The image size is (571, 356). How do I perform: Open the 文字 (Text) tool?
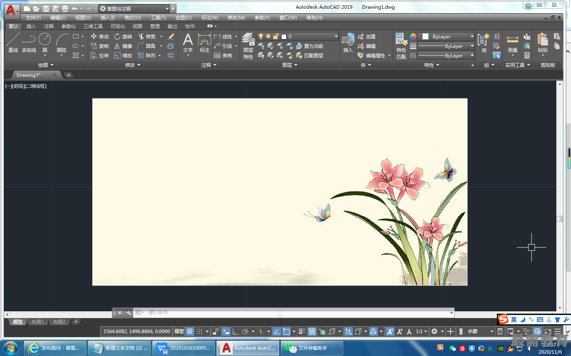pos(188,43)
